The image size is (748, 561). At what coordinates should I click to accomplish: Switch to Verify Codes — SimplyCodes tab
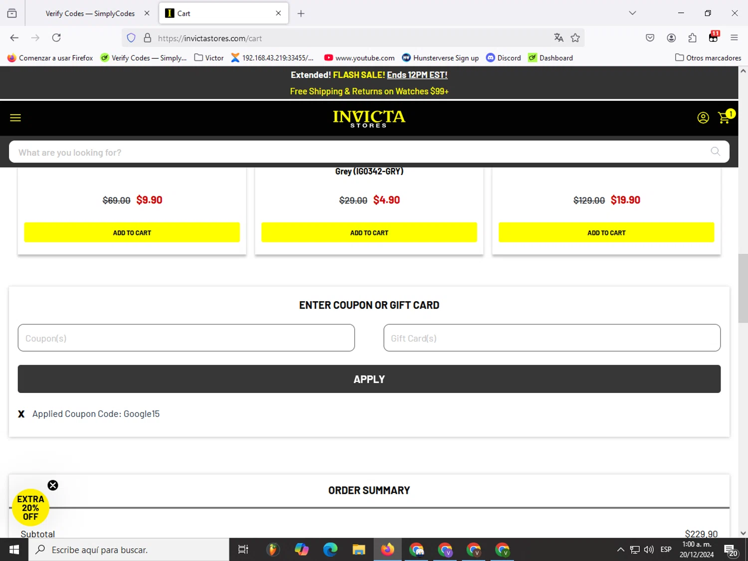(x=90, y=13)
